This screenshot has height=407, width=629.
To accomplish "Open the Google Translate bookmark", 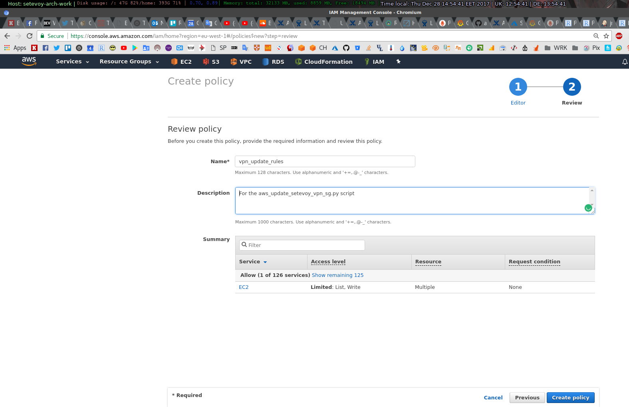I will pos(245,48).
